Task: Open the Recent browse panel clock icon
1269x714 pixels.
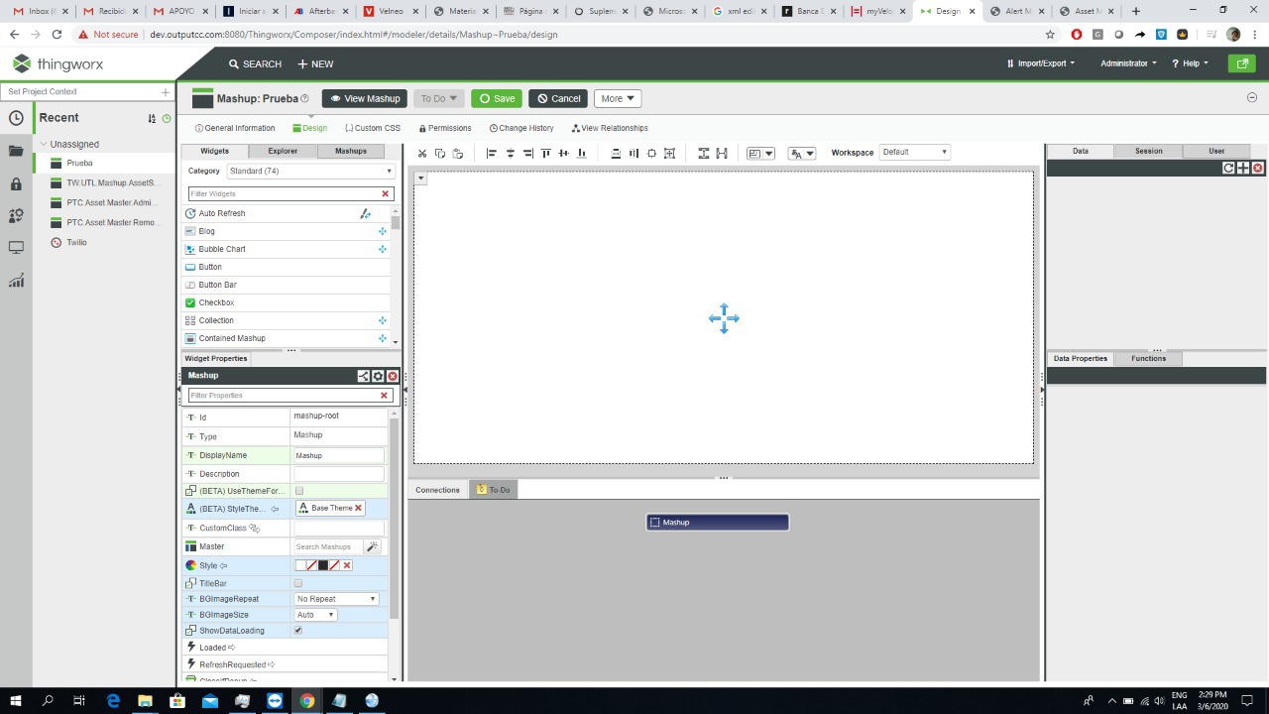Action: click(16, 118)
